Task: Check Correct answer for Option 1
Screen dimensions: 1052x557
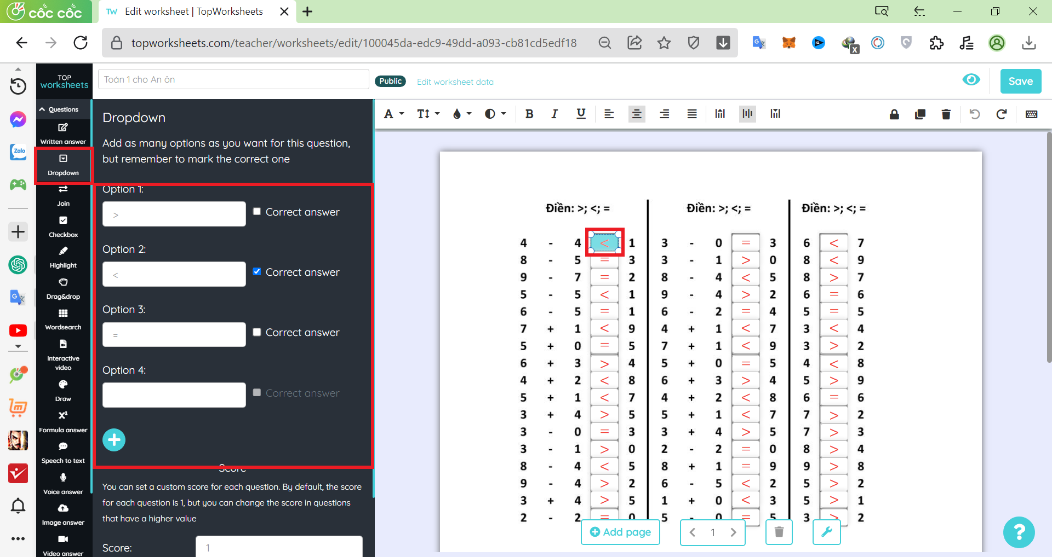Action: tap(256, 212)
